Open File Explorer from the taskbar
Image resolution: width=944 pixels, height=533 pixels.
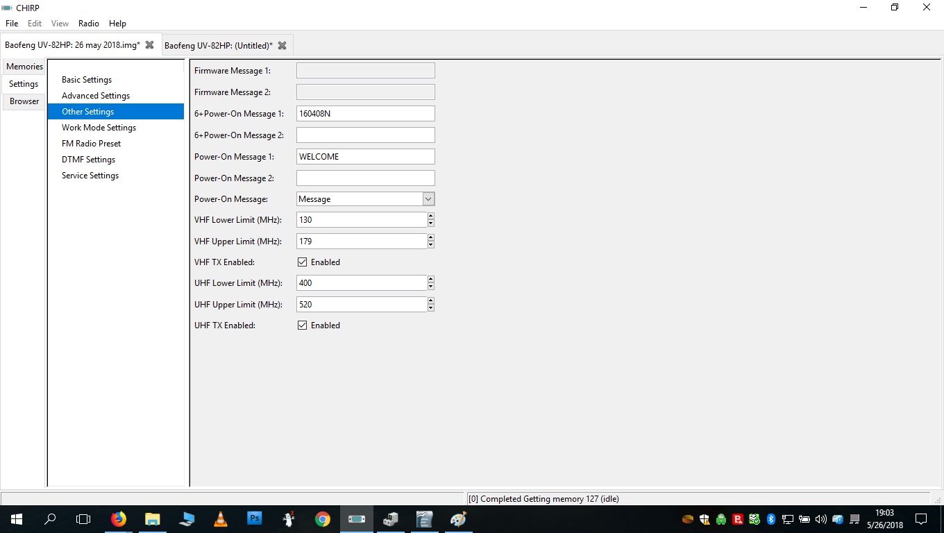click(x=153, y=518)
